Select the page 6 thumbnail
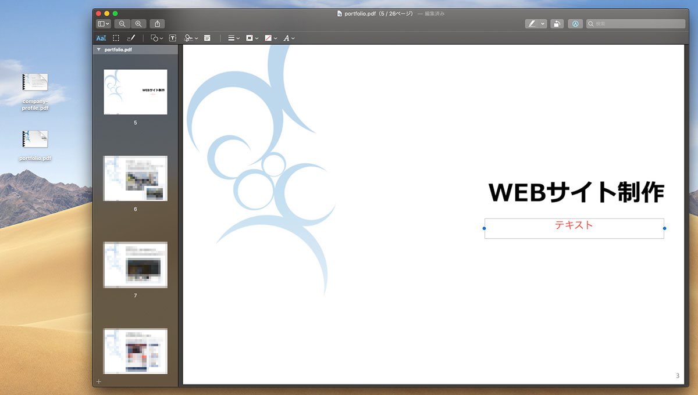The image size is (698, 395). click(136, 178)
